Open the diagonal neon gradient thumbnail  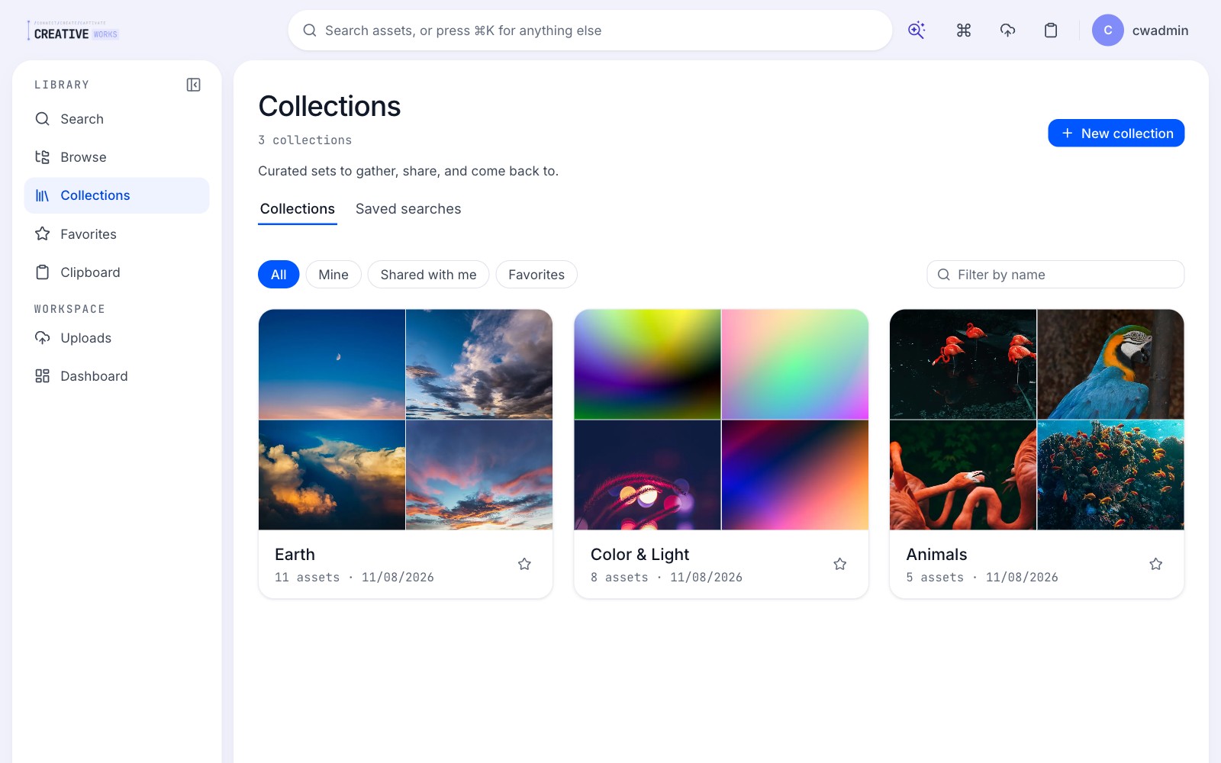click(x=795, y=475)
